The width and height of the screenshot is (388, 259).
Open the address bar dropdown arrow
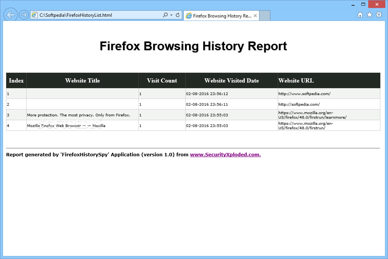(171, 15)
